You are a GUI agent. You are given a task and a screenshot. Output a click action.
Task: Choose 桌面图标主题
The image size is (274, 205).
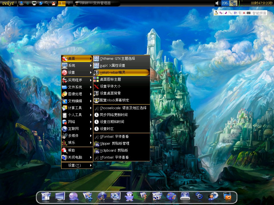point(122,80)
